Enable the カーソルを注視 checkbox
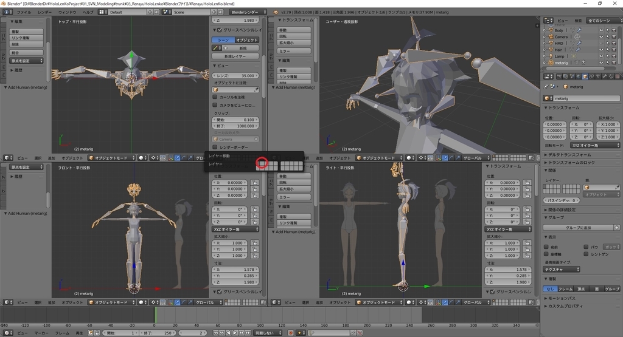The width and height of the screenshot is (623, 337). [215, 97]
